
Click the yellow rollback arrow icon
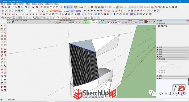tap(150, 22)
